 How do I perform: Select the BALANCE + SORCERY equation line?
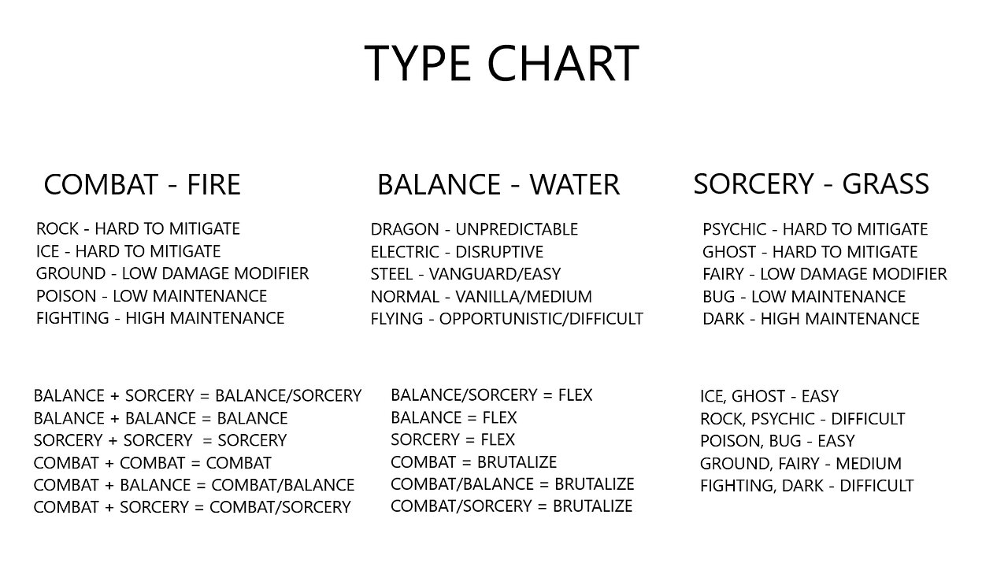pyautogui.click(x=197, y=395)
